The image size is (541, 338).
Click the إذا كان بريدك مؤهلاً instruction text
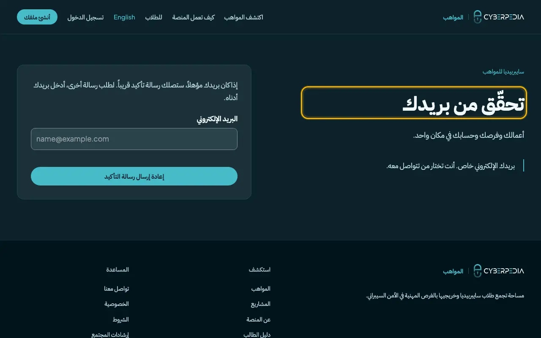[x=136, y=91]
